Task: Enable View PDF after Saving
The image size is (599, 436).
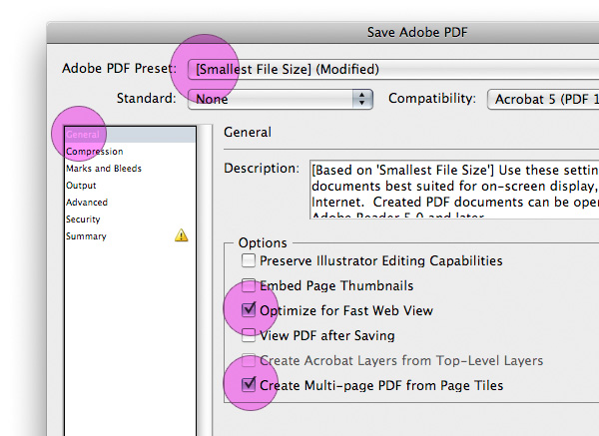Action: (249, 335)
